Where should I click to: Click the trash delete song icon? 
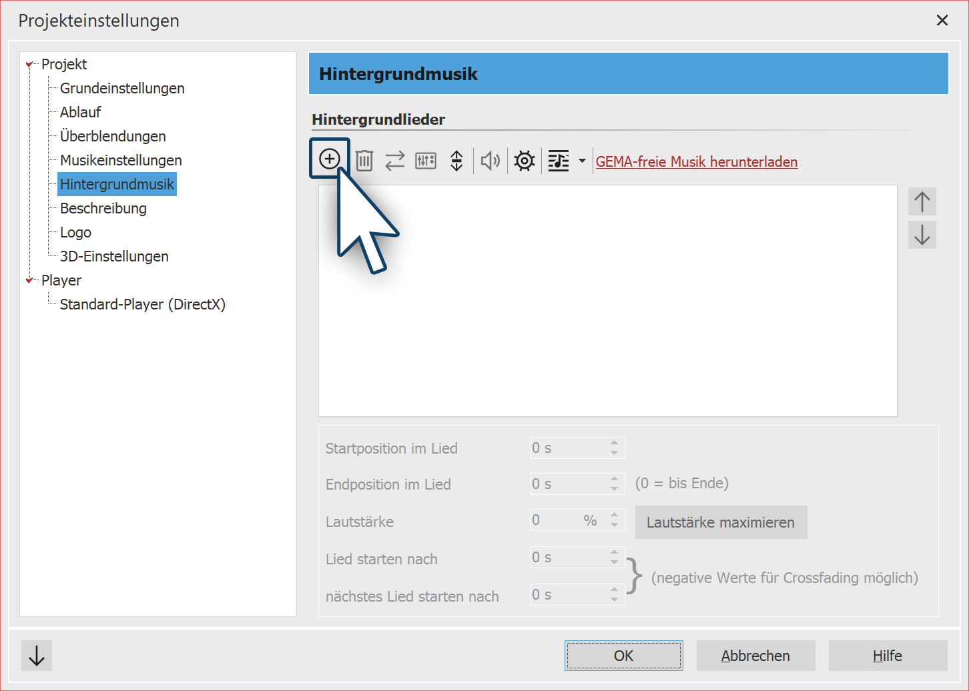tap(364, 161)
